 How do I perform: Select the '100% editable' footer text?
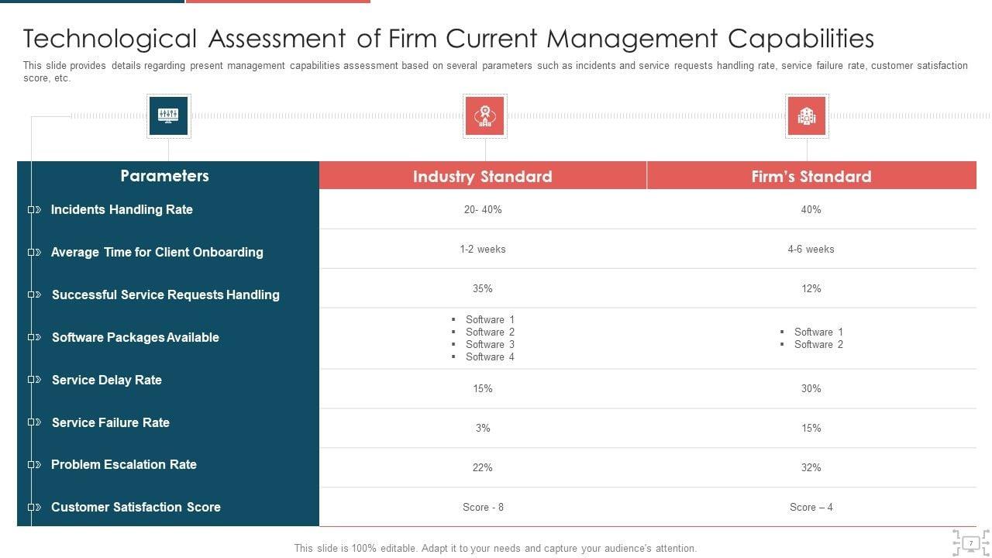pos(495,548)
